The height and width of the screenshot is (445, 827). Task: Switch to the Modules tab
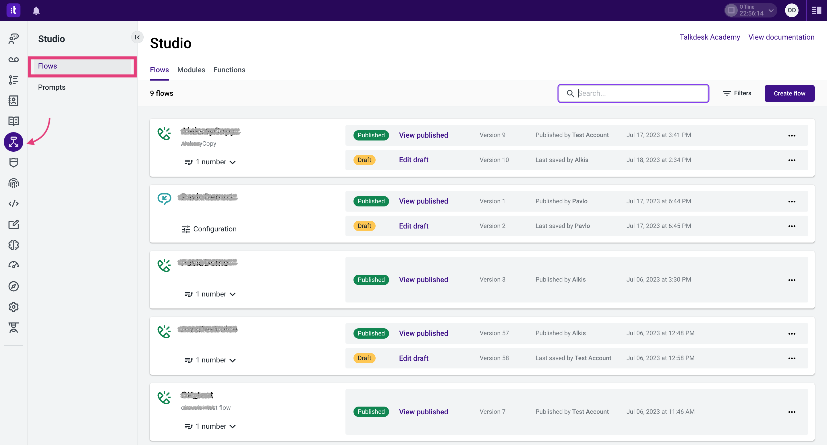click(x=191, y=70)
